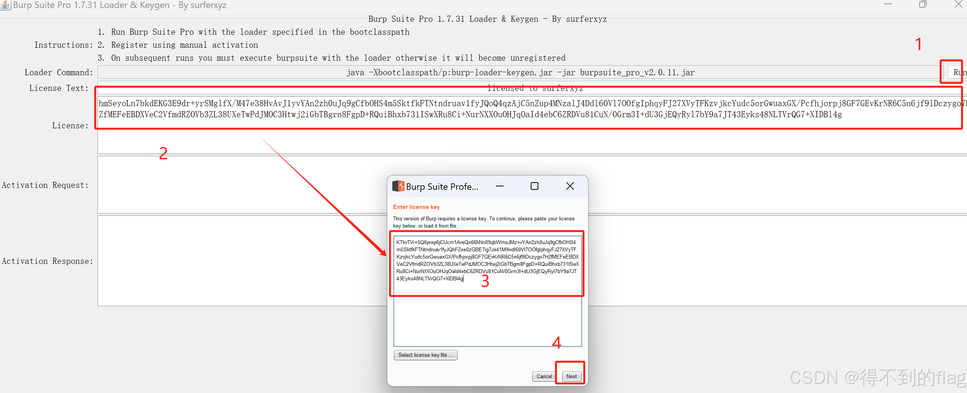
Task: Click the 'Activation Request:' label
Action: pos(45,185)
